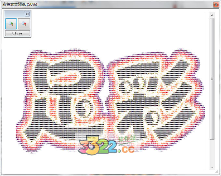Click the floating zoom panel's header bar

(x=15, y=14)
